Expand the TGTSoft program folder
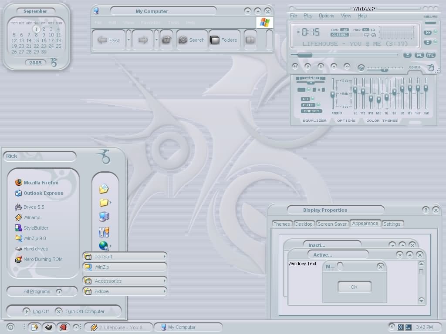 (x=125, y=257)
